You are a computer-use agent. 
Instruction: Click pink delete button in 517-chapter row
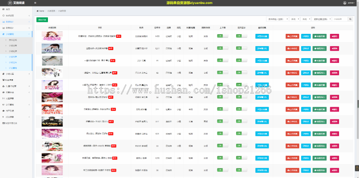point(335,121)
